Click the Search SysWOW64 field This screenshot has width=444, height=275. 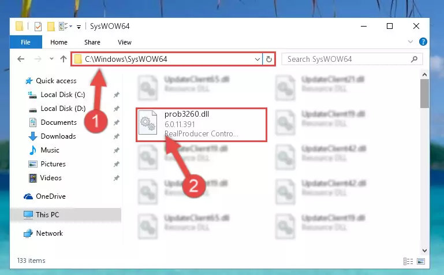pyautogui.click(x=352, y=59)
